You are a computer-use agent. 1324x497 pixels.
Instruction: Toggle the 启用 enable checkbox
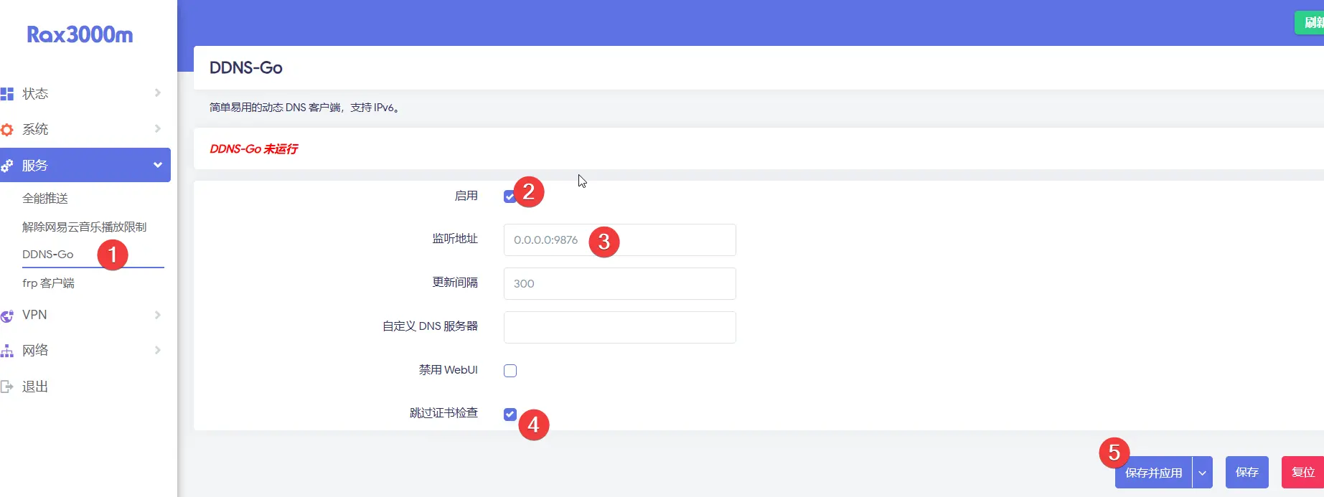(510, 197)
